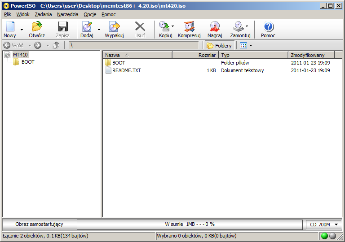Image resolution: width=345 pixels, height=242 pixels.
Task: Click the up one level folder icon
Action: [56, 45]
